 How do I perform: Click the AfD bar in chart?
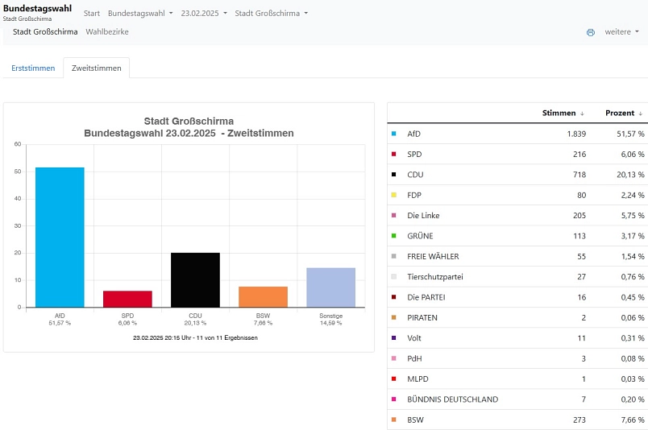tap(60, 238)
